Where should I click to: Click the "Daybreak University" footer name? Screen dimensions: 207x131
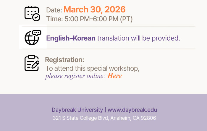tap(77, 110)
